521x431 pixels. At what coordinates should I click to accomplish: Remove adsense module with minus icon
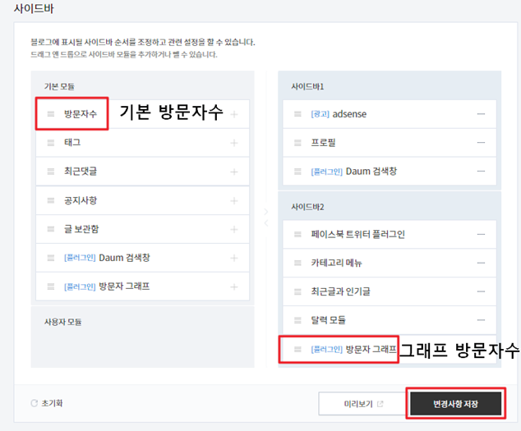coord(481,114)
